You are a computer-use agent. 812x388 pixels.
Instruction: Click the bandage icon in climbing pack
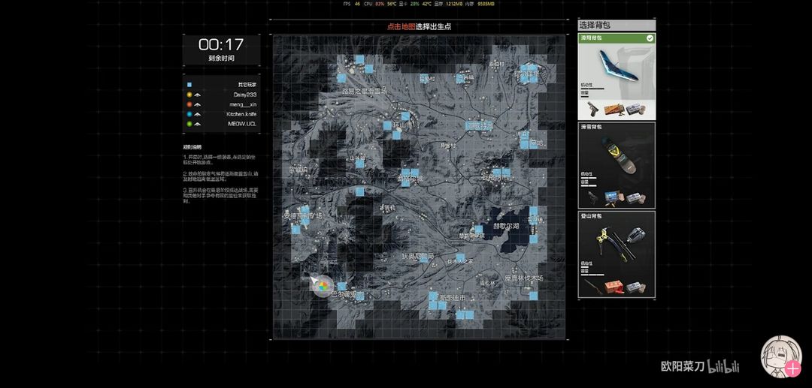click(635, 287)
